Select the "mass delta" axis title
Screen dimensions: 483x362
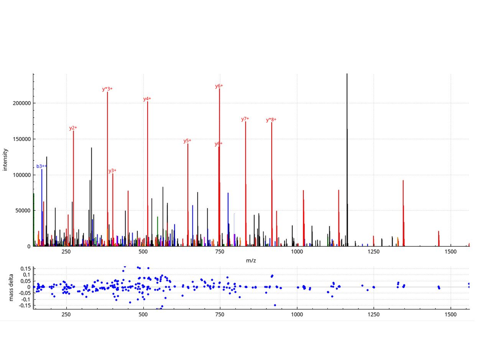[x=11, y=287]
